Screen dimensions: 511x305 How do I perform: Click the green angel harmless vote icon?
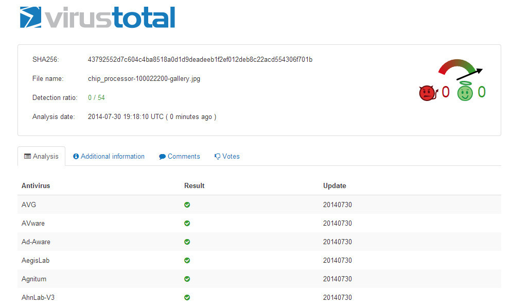[x=465, y=92]
